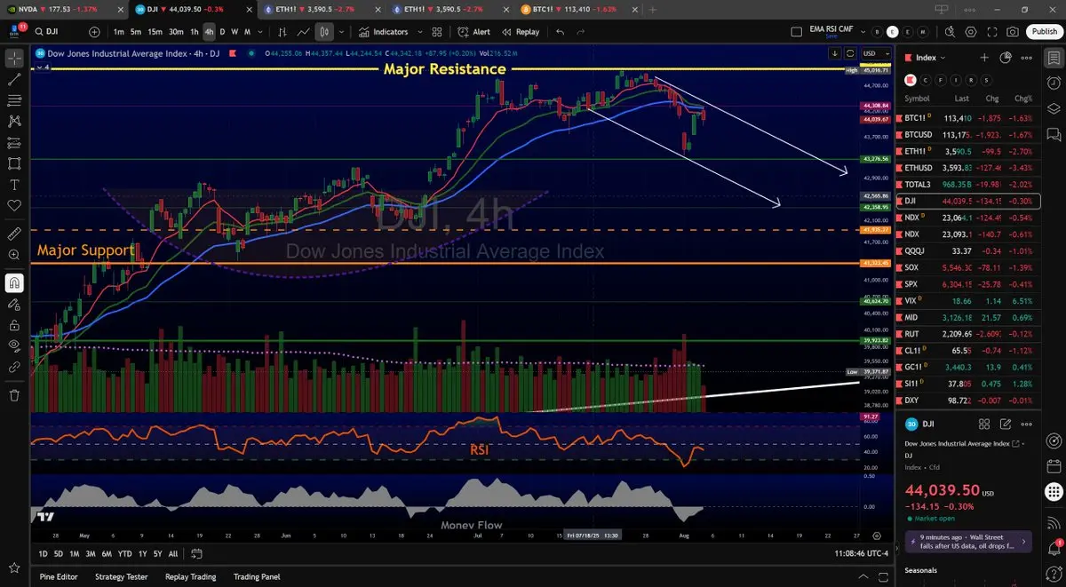Select the geometric shapes brush tool

pos(14,163)
